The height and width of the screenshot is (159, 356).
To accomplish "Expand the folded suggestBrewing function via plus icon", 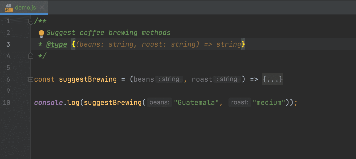I will pos(31,79).
